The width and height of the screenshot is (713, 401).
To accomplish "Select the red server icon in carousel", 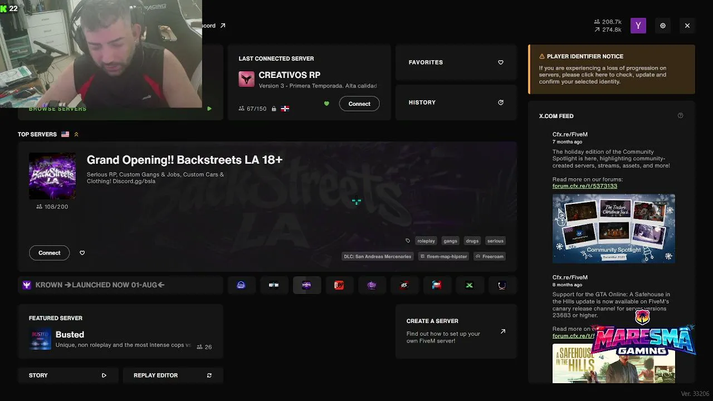I will pyautogui.click(x=339, y=285).
